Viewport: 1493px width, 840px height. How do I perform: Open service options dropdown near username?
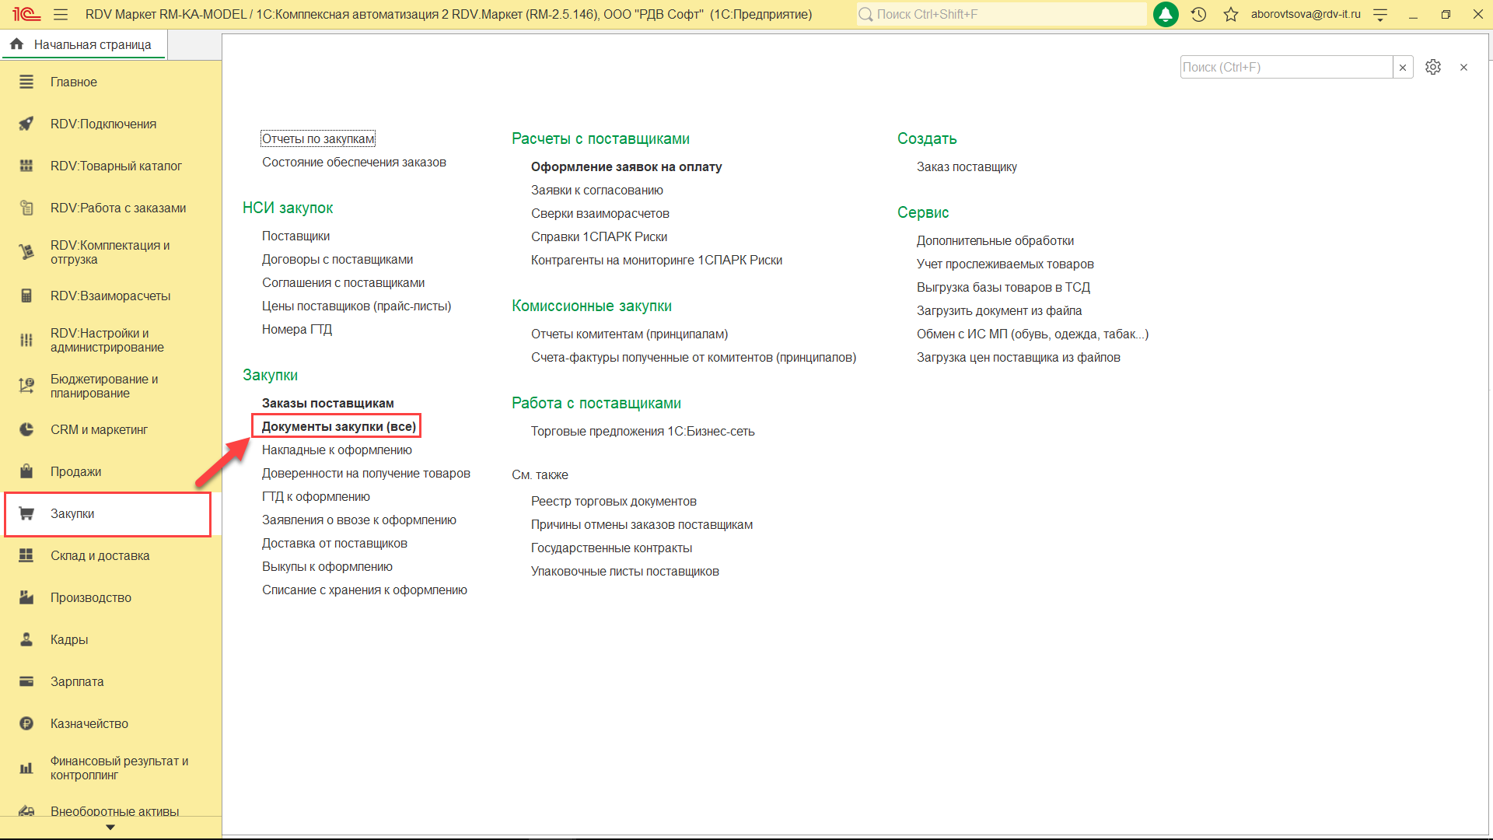coord(1380,14)
